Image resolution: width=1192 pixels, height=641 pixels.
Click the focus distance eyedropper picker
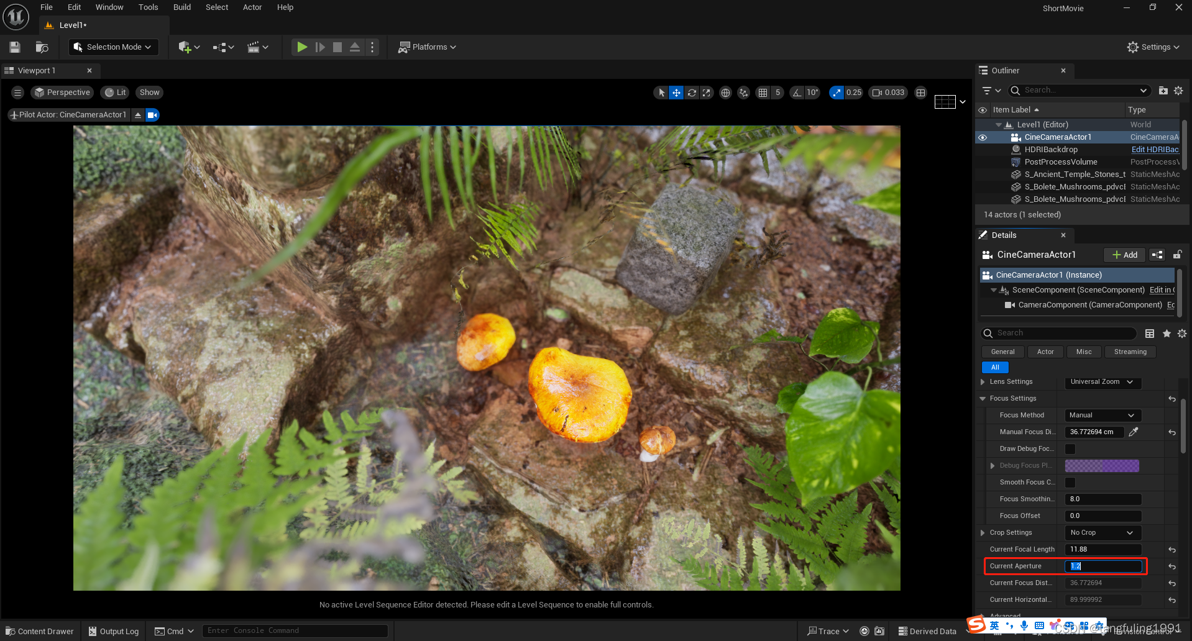tap(1134, 432)
